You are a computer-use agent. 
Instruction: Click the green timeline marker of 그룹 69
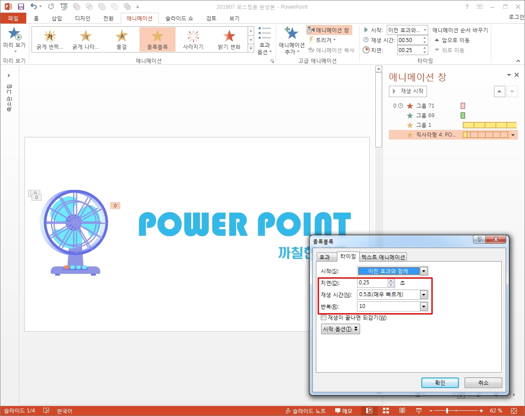[463, 115]
